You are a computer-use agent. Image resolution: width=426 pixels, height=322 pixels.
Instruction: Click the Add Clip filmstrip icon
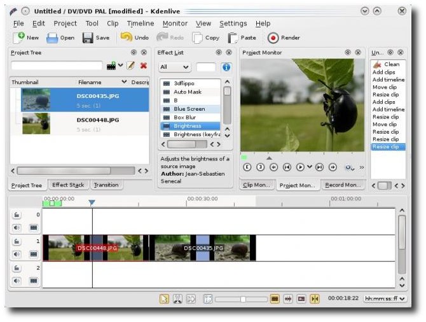[x=111, y=66]
